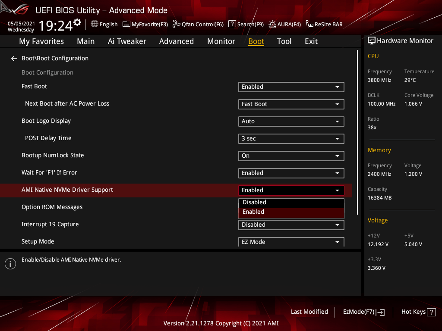Click Bootup NumLock State label
This screenshot has height=331, width=442.
pyautogui.click(x=53, y=155)
